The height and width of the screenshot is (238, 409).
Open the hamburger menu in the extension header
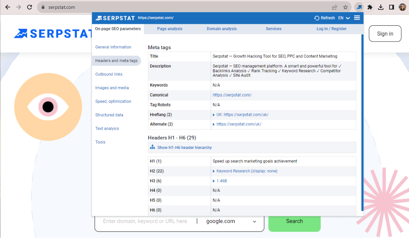pyautogui.click(x=357, y=17)
